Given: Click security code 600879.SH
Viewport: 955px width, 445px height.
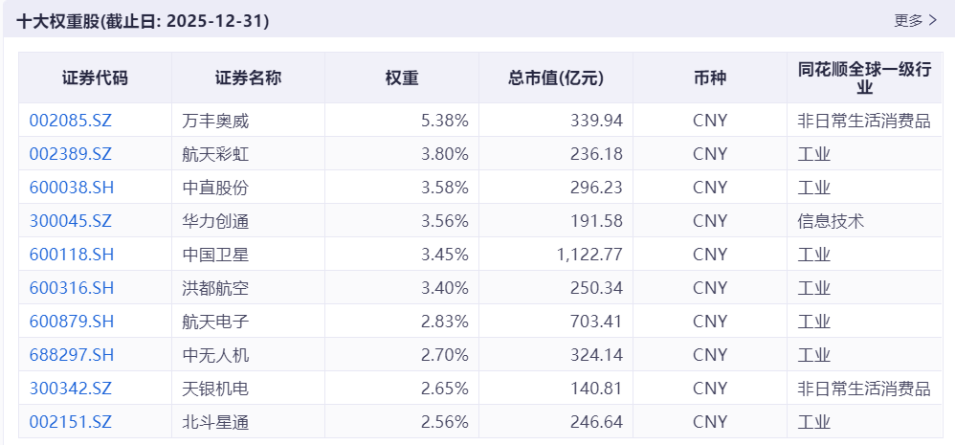Looking at the screenshot, I should (x=72, y=322).
